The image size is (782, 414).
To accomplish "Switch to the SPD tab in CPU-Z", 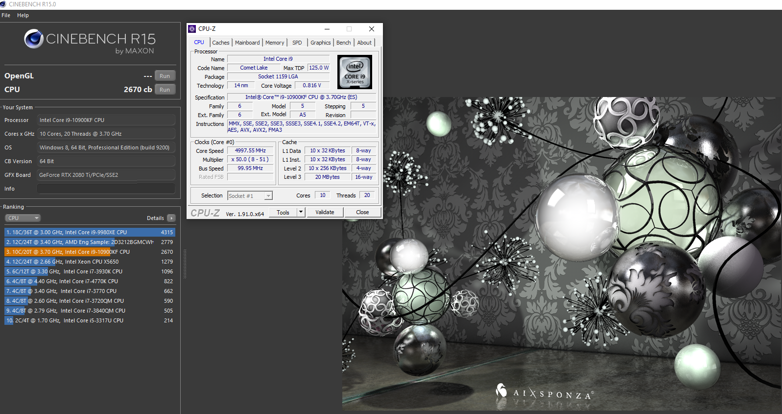I will 297,43.
